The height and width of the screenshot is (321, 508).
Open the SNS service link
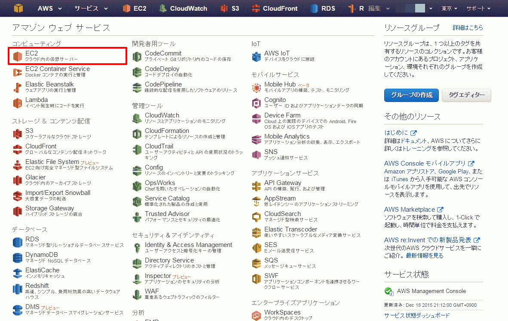pyautogui.click(x=271, y=152)
